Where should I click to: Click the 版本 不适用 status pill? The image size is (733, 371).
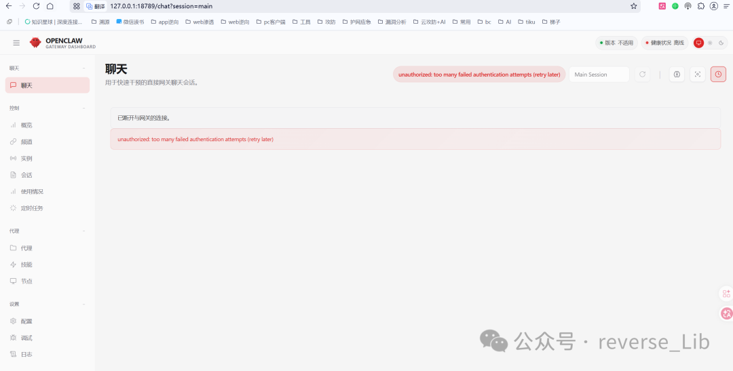tap(616, 43)
